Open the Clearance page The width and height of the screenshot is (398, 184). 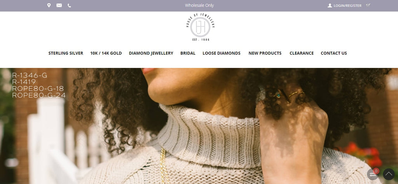pos(302,53)
